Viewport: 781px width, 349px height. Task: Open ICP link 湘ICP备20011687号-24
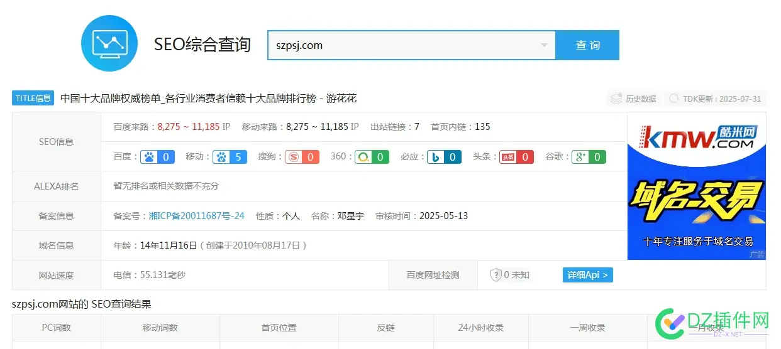pyautogui.click(x=197, y=216)
